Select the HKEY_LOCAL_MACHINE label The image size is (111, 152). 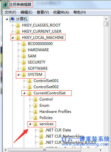click(43, 38)
